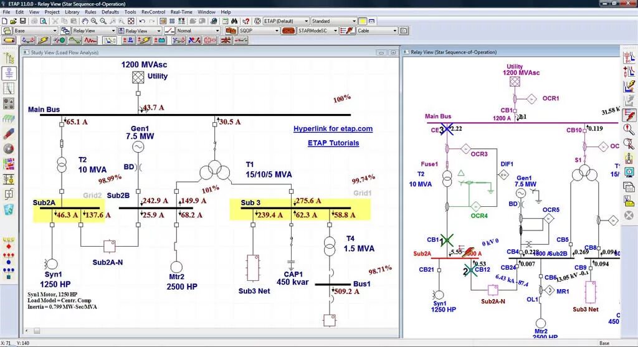Click the Undo arrow
Viewport: 638px width, 347px height.
click(142, 21)
